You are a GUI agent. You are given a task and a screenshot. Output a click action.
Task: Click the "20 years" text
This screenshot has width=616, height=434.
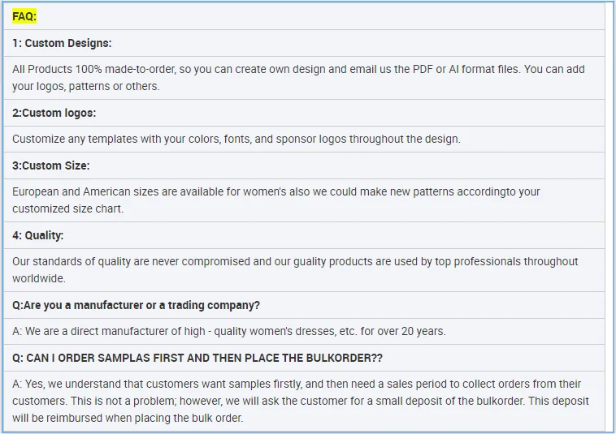423,331
